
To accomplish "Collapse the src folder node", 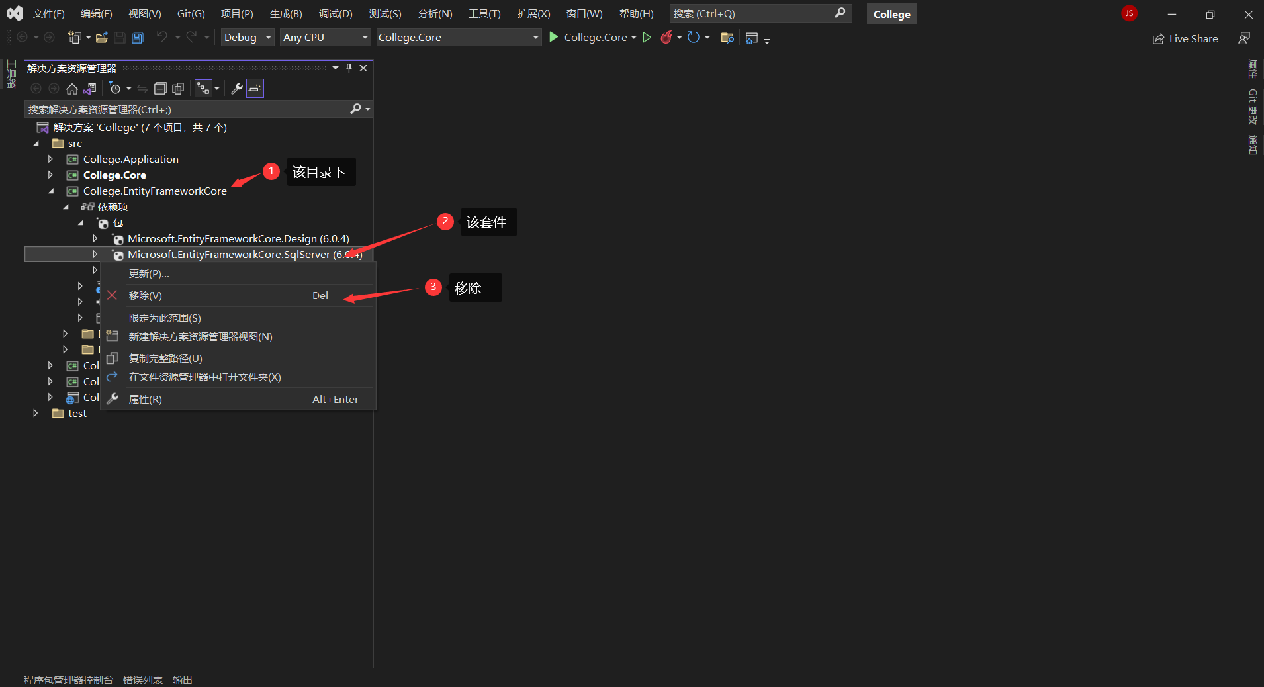I will click(36, 144).
